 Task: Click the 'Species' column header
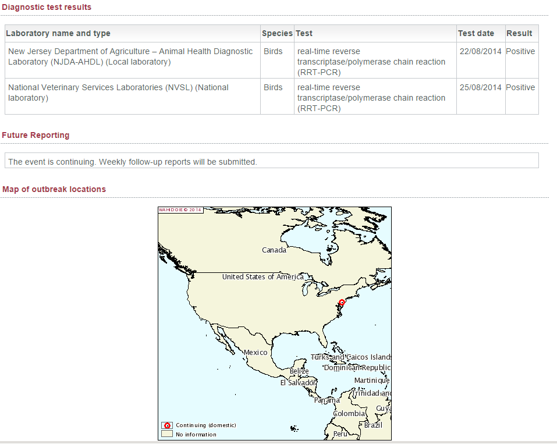[x=277, y=33]
